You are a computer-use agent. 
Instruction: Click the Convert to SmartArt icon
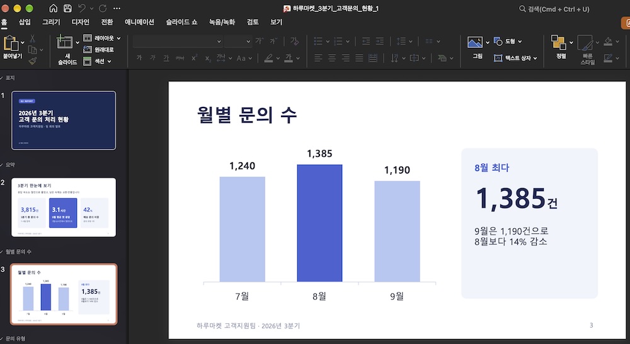click(x=442, y=58)
